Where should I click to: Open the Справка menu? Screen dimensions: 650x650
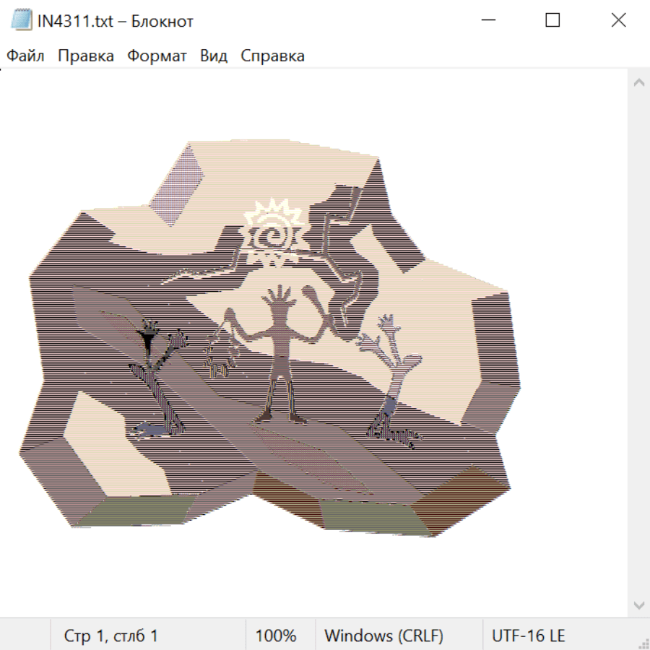click(272, 56)
